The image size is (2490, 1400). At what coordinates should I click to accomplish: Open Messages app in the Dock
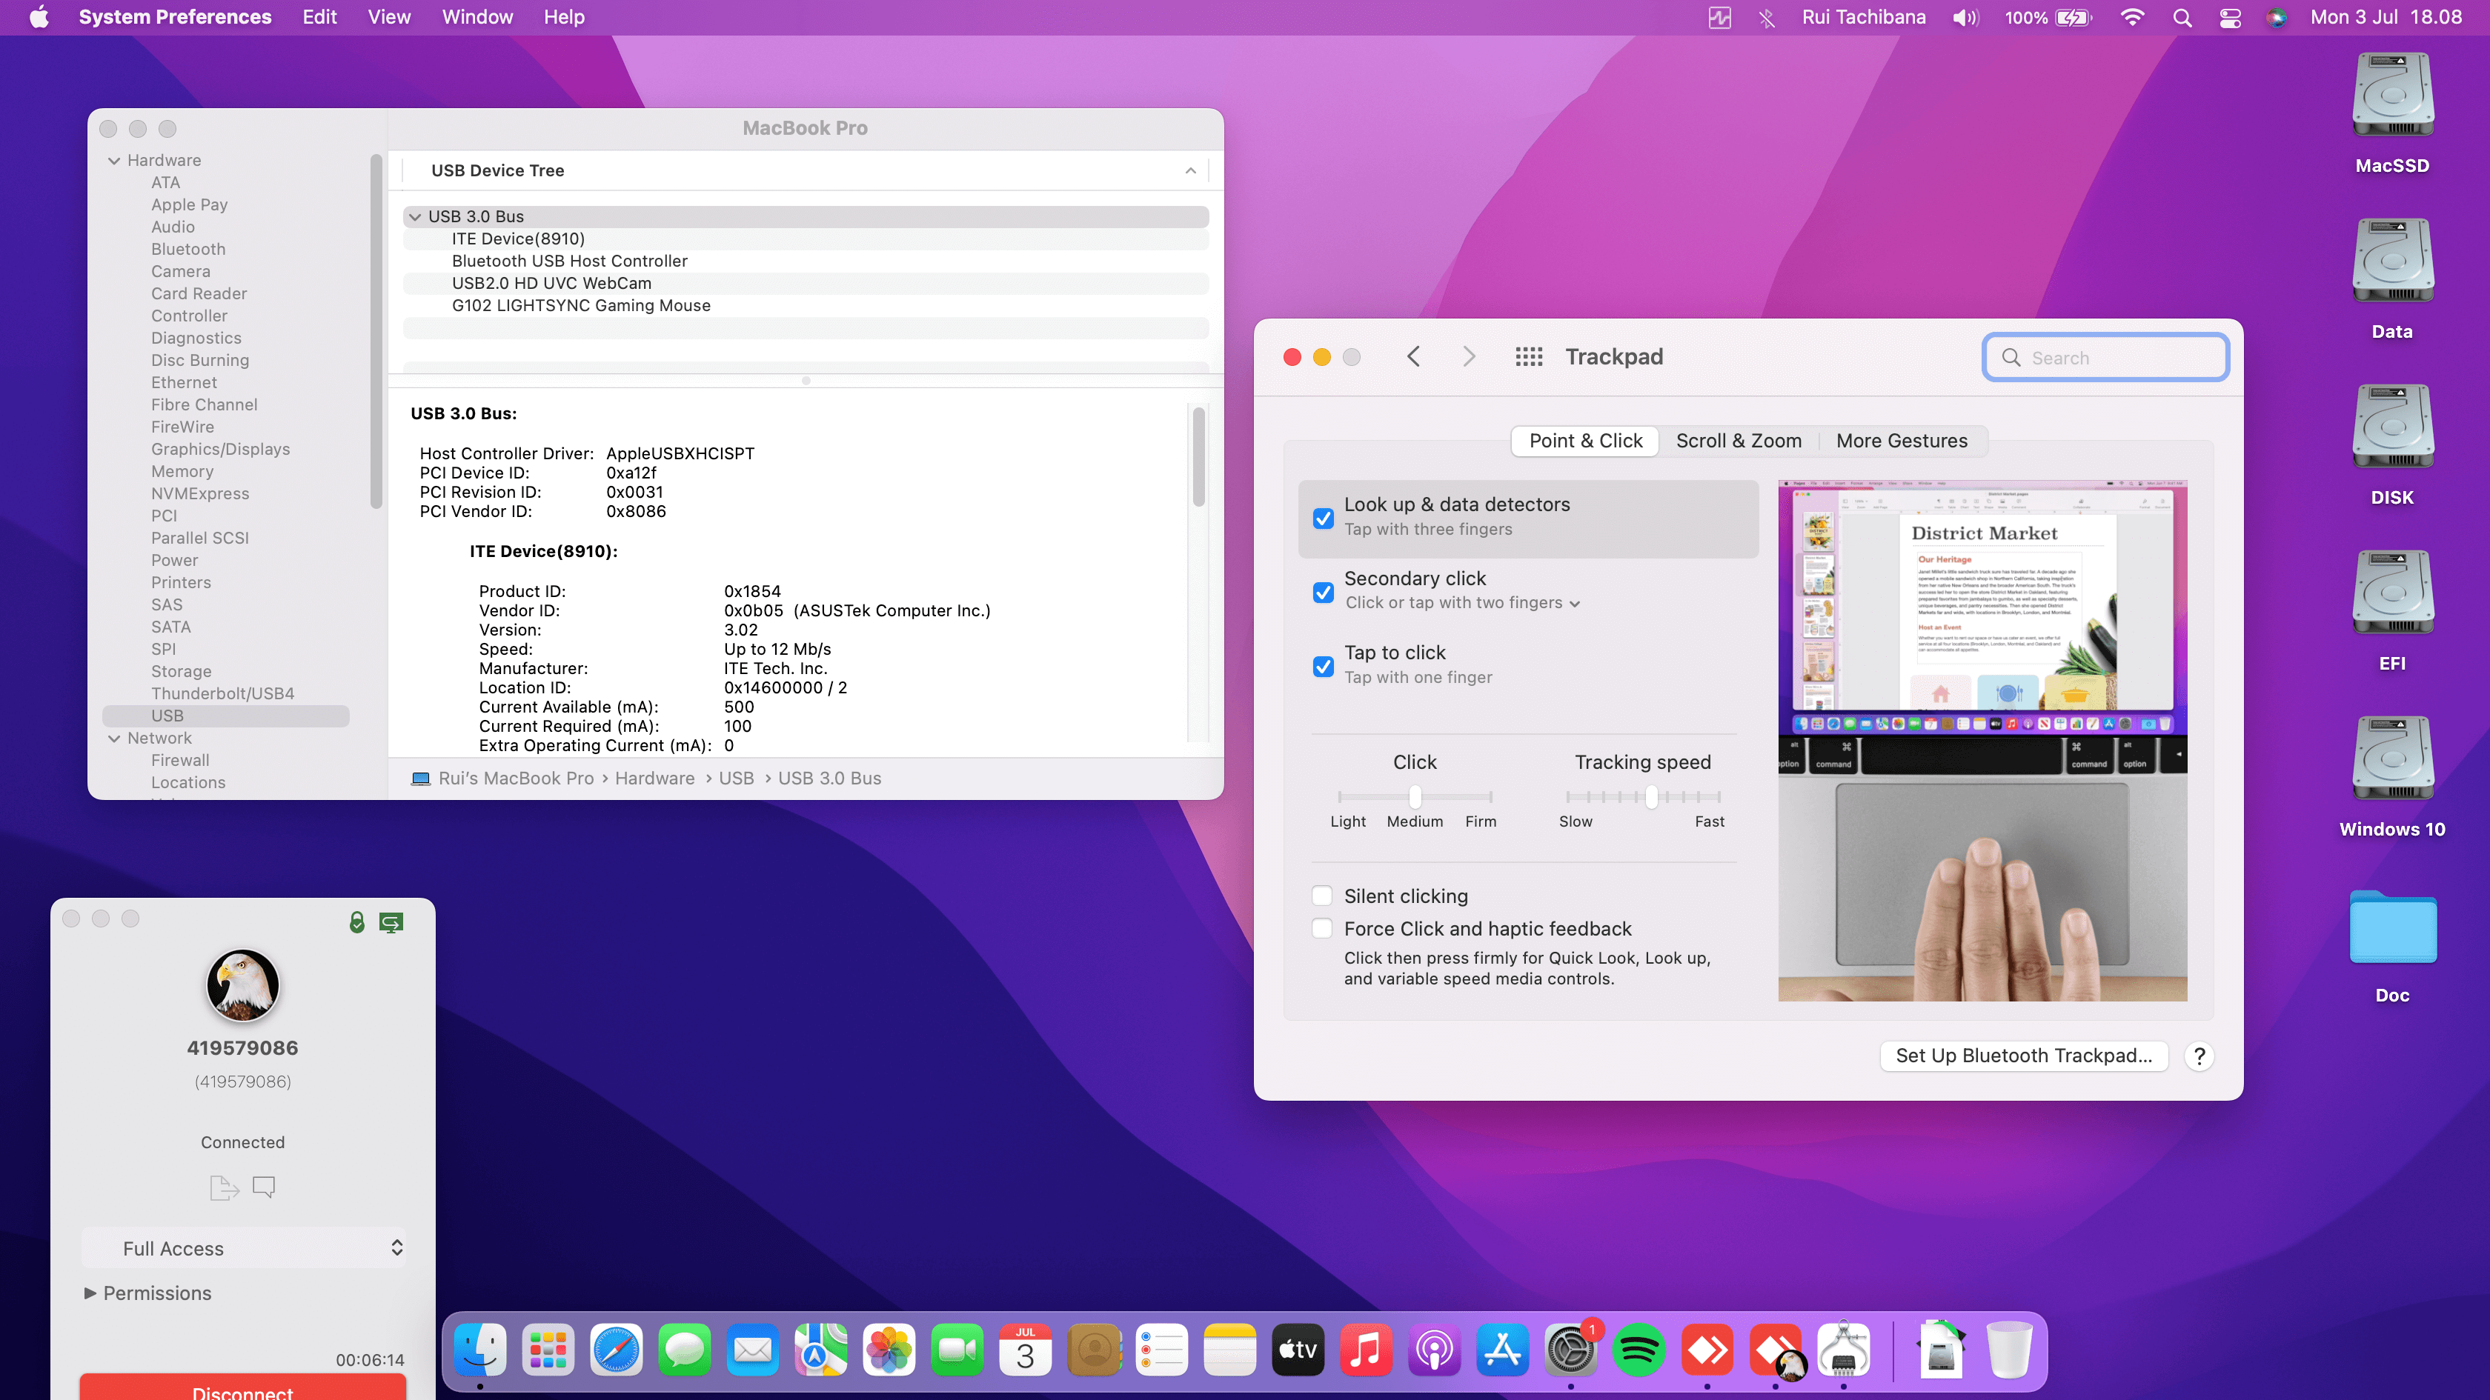tap(684, 1350)
